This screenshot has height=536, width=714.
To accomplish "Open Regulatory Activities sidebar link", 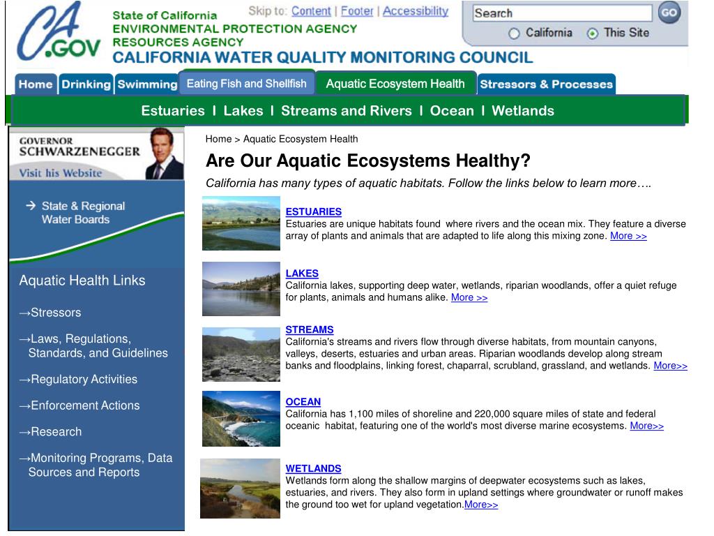I will point(78,379).
